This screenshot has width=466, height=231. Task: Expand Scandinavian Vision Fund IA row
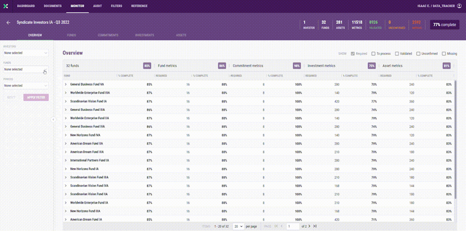coord(66,102)
